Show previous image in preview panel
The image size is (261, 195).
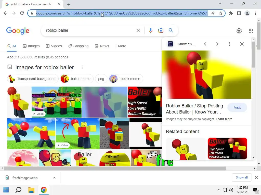pos(205,44)
